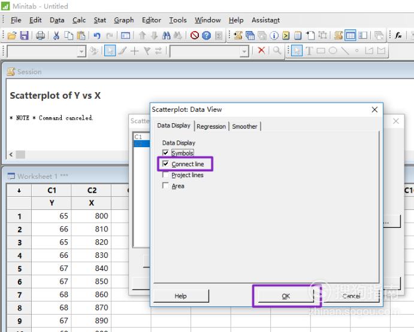Show Worksheets folder stacked tables icon

coord(250,35)
